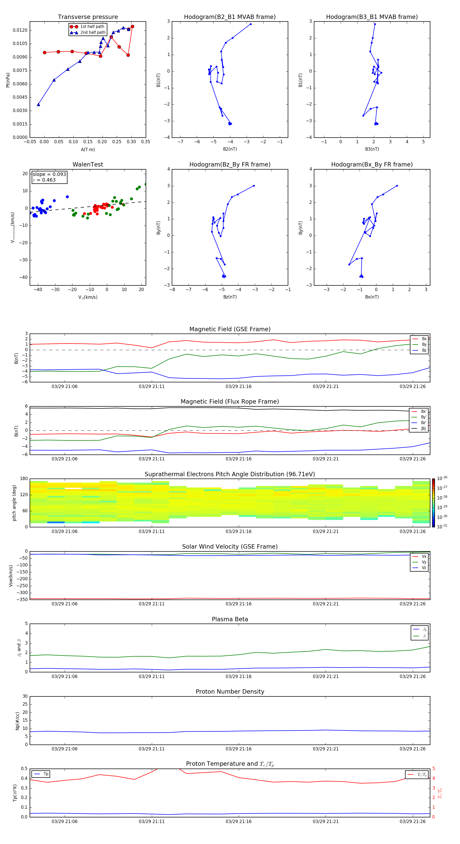
Task: Click the A(T·m) x-axis label
Action: (x=88, y=150)
